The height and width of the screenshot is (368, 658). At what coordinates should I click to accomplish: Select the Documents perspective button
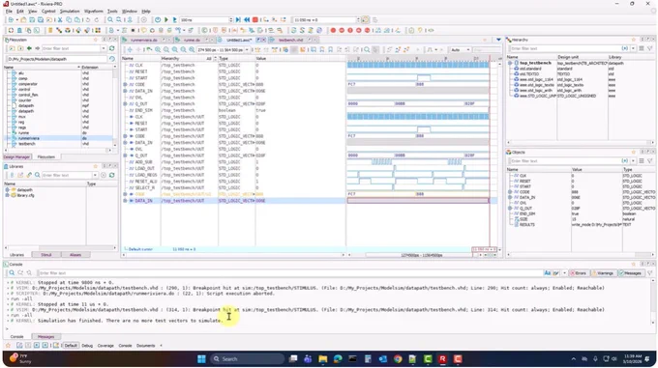pyautogui.click(x=145, y=346)
